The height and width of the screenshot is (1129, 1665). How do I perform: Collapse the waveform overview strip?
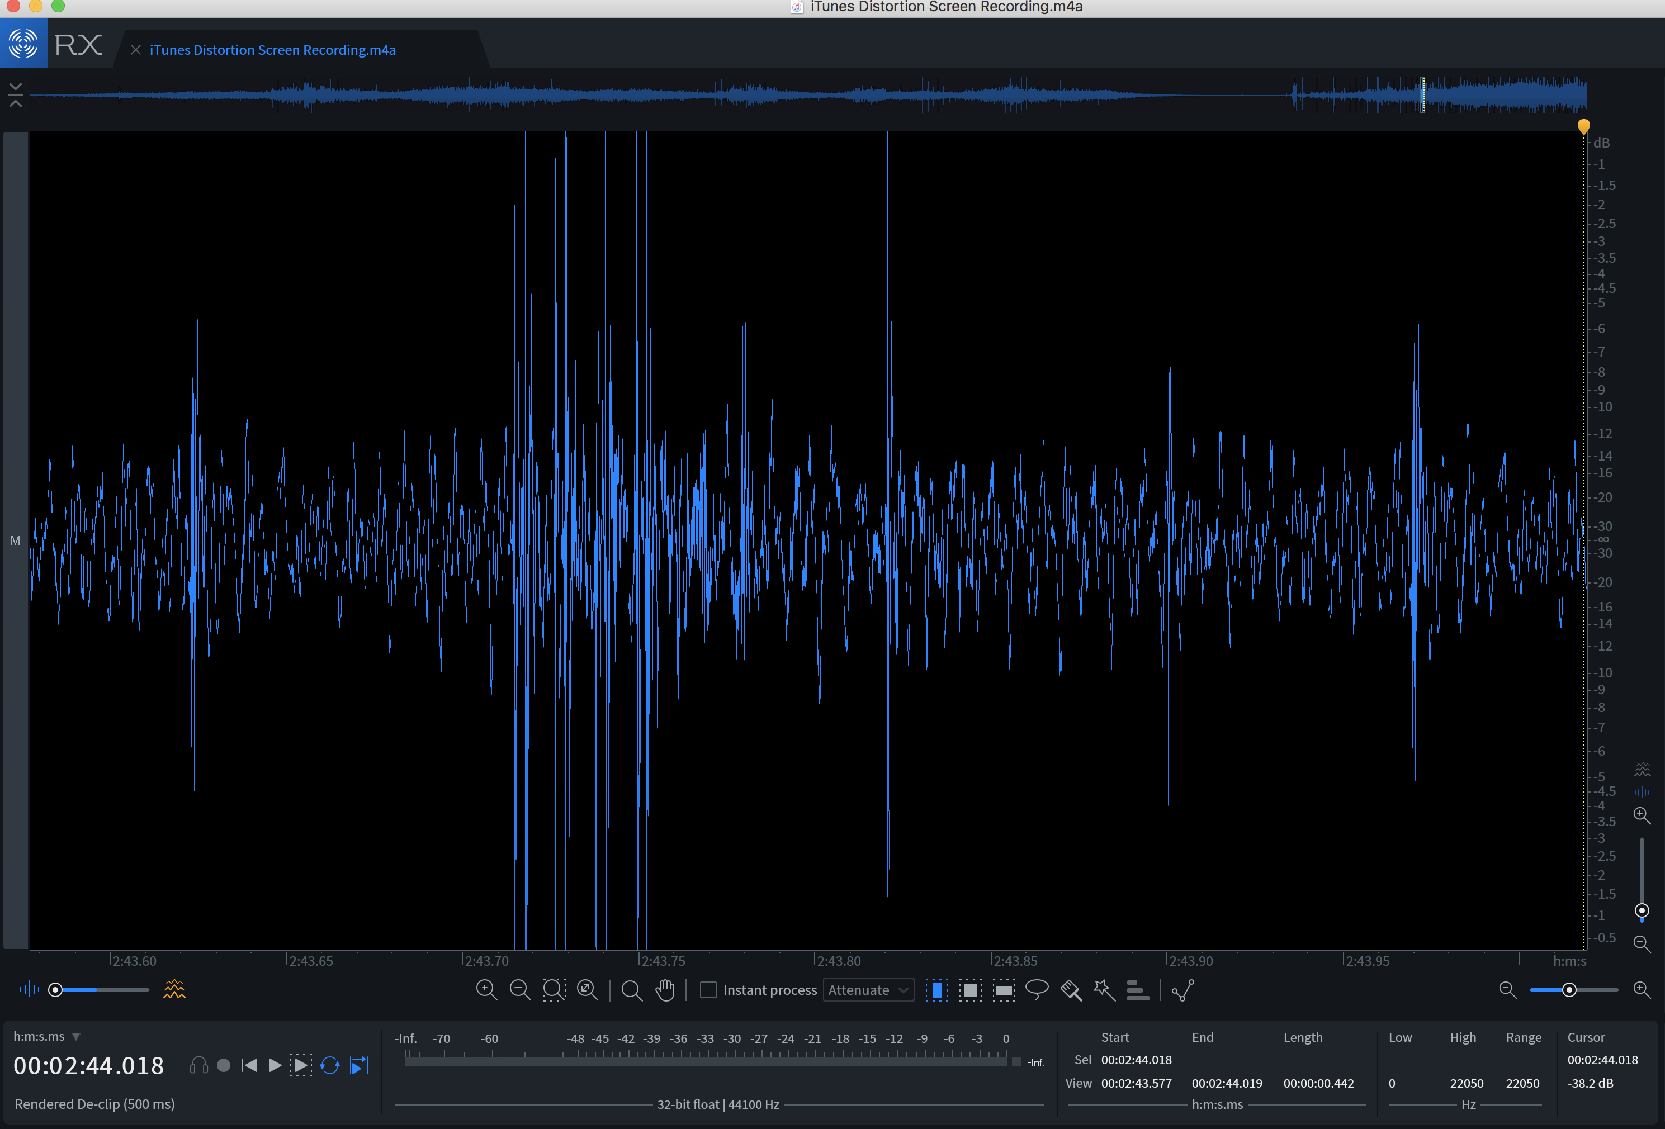pos(15,94)
